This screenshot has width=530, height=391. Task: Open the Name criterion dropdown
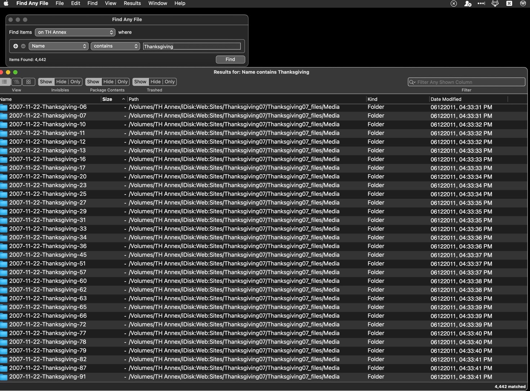(x=58, y=46)
